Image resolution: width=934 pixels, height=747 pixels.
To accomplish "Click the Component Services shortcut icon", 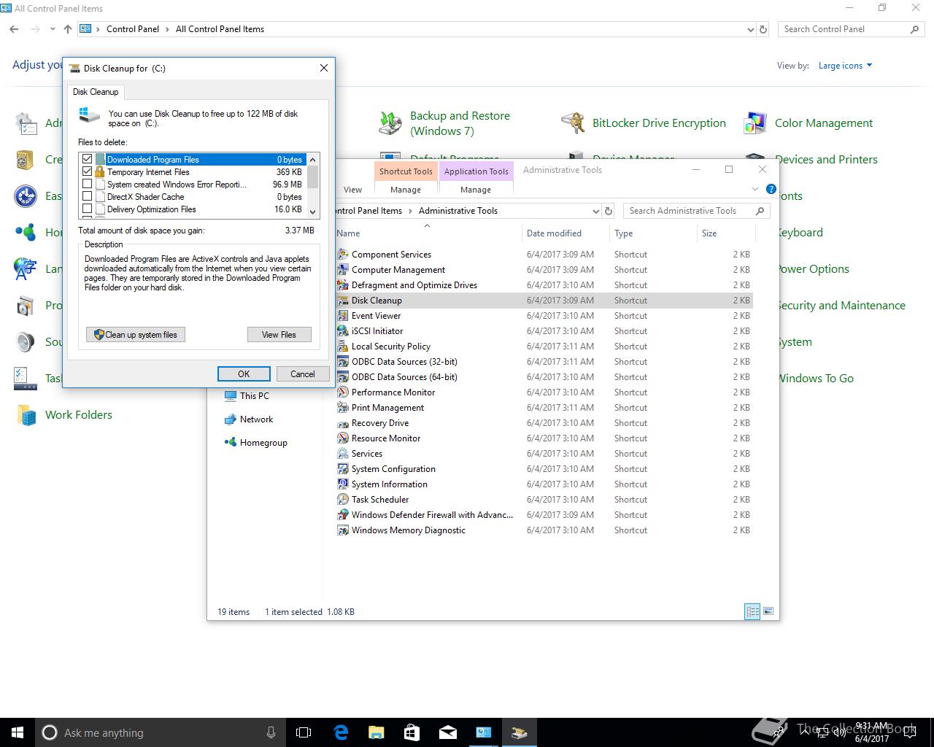I will coord(343,255).
